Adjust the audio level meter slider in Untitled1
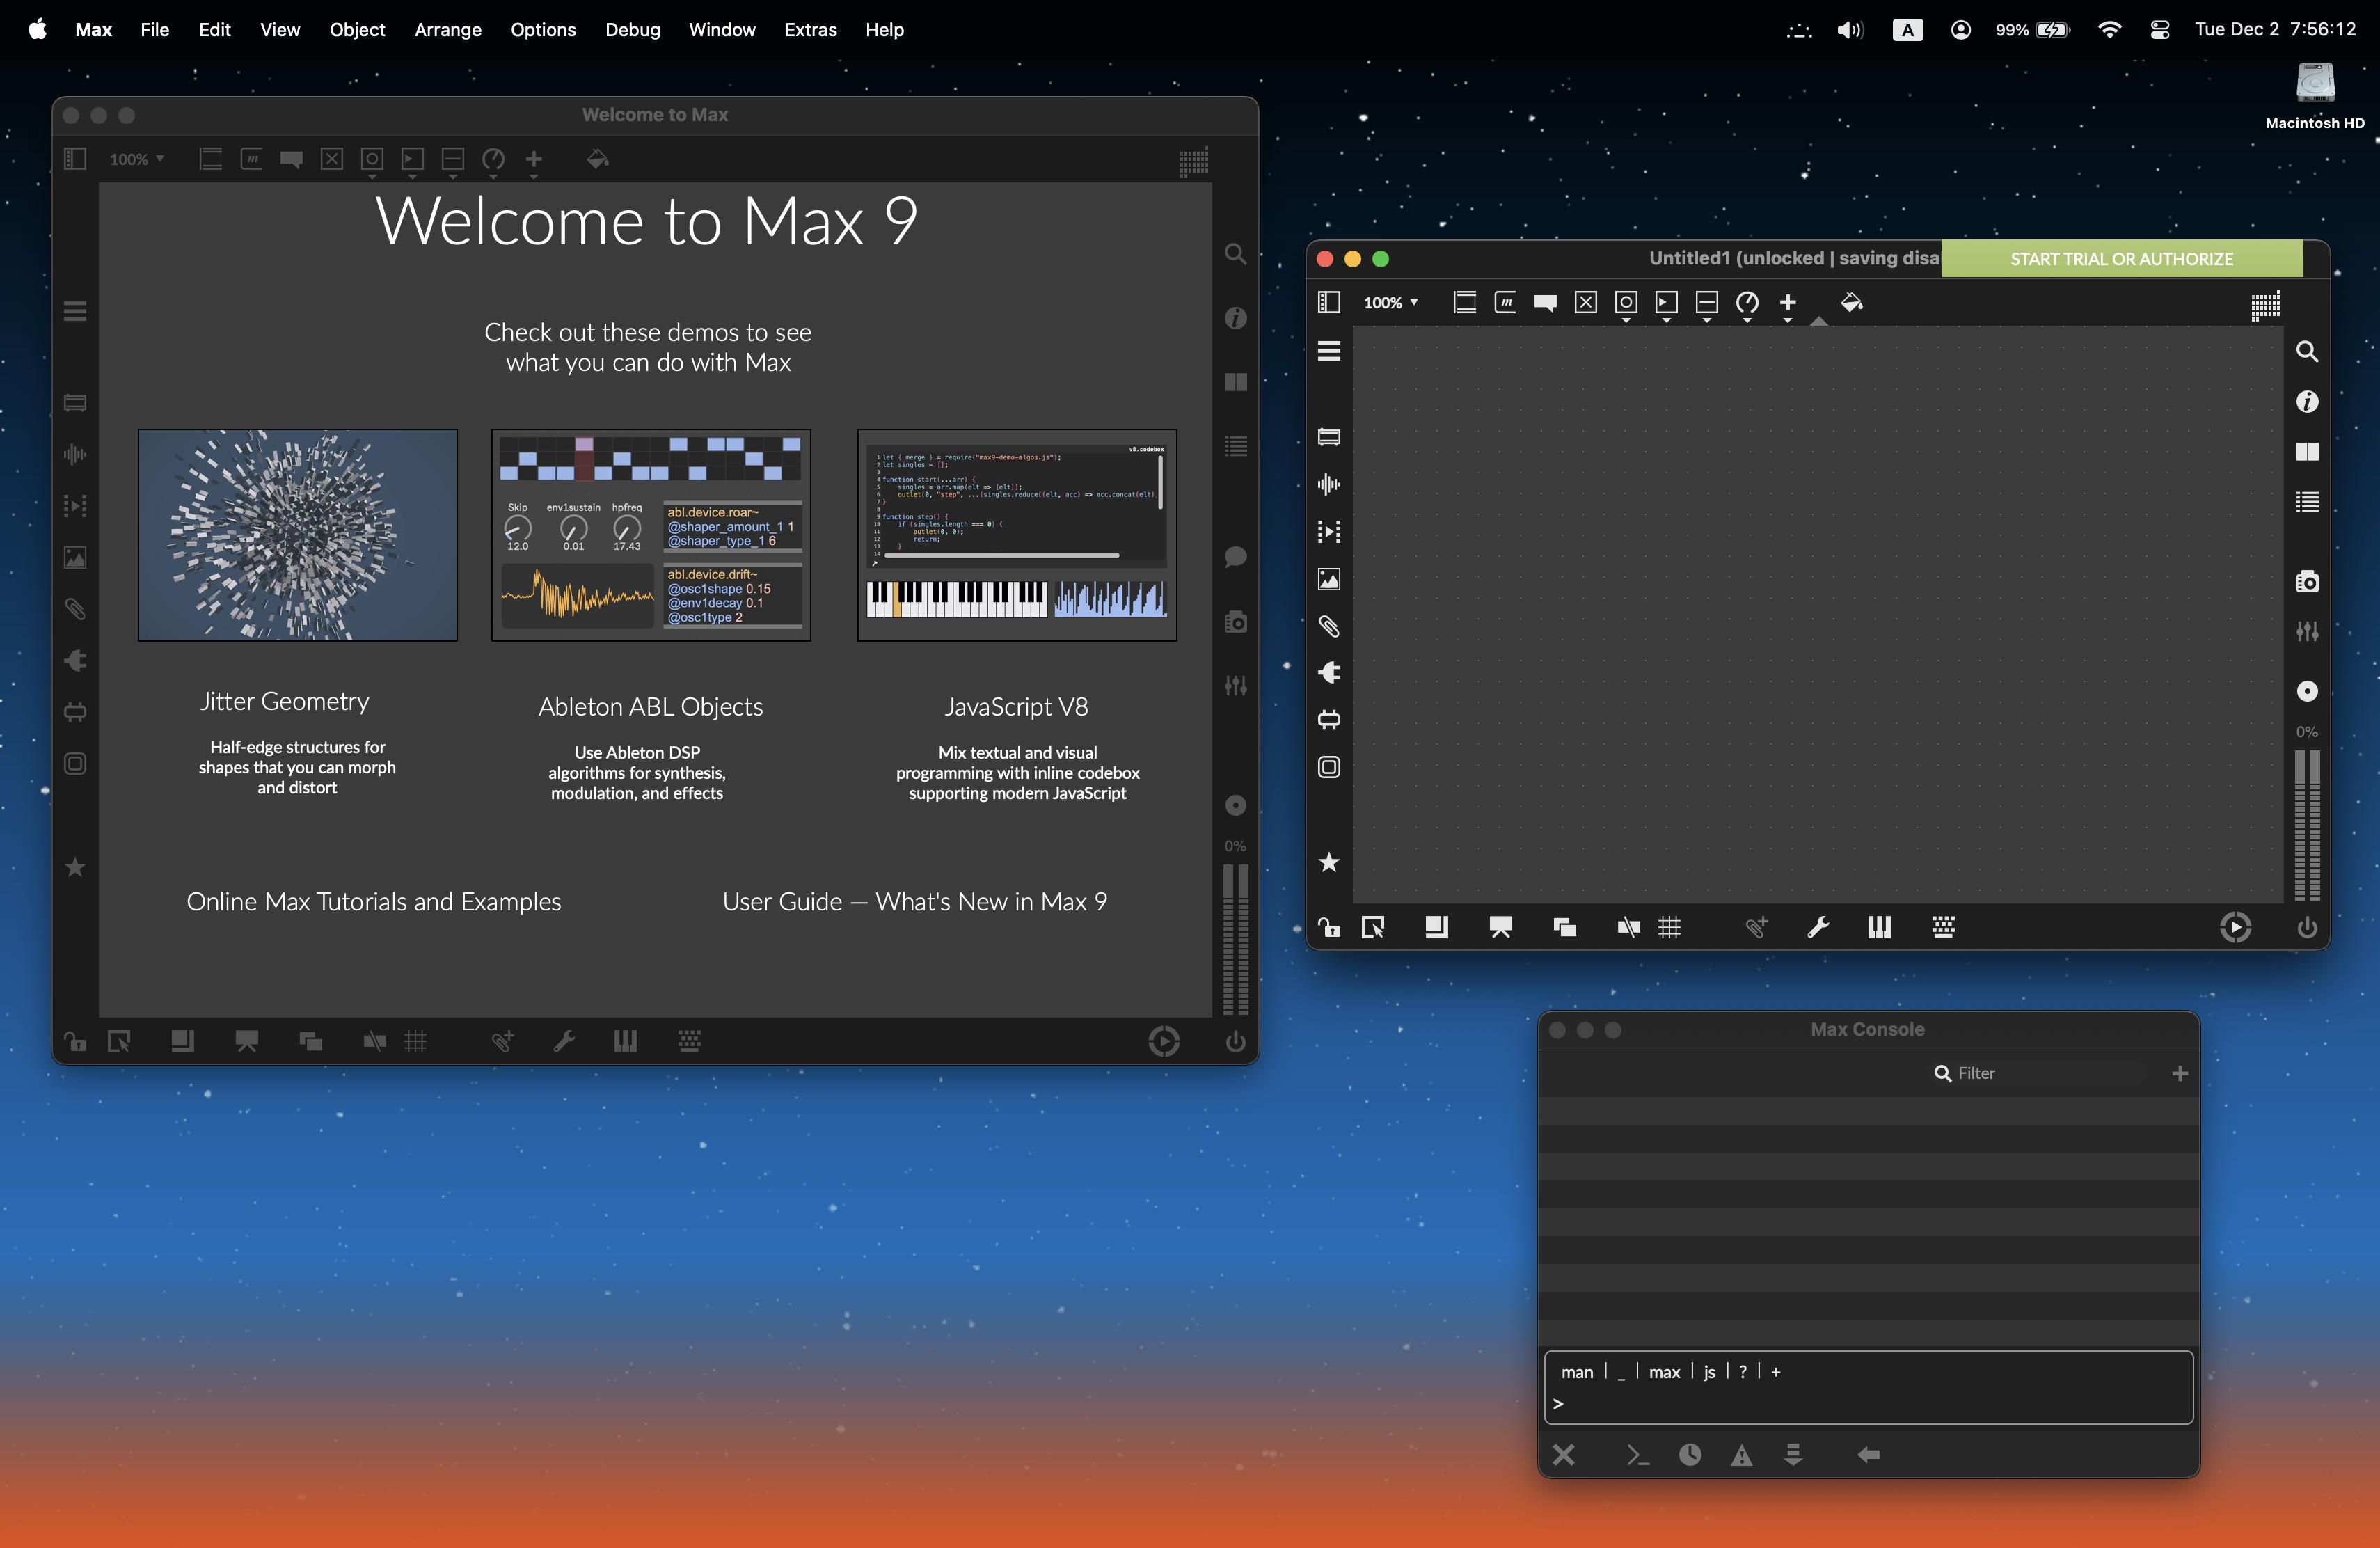2380x1548 pixels. pyautogui.click(x=2307, y=825)
